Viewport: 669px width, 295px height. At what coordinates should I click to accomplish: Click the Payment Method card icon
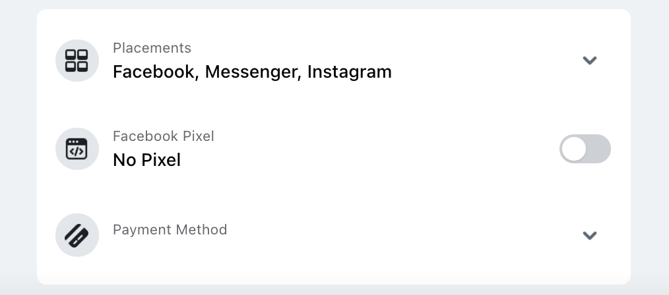[x=77, y=235]
